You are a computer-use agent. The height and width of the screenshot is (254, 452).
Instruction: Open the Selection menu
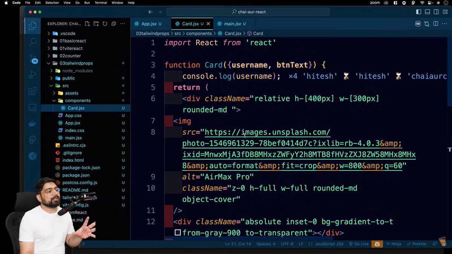52,3
